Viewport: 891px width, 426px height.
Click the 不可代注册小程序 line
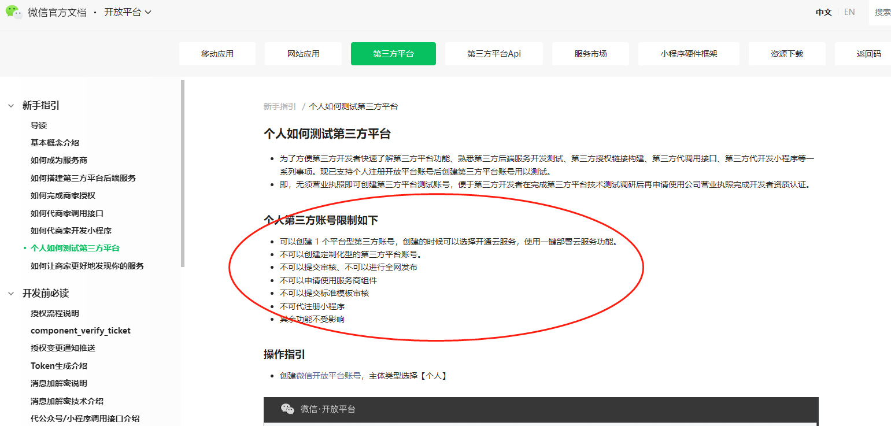tap(312, 306)
